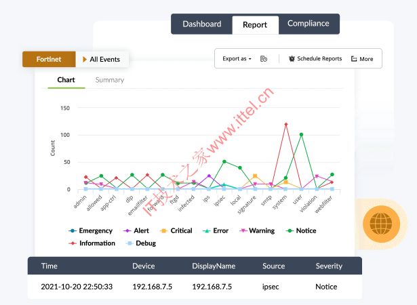Switch to the Dashboard tab
Screen dimensions: 417x305
(201, 24)
